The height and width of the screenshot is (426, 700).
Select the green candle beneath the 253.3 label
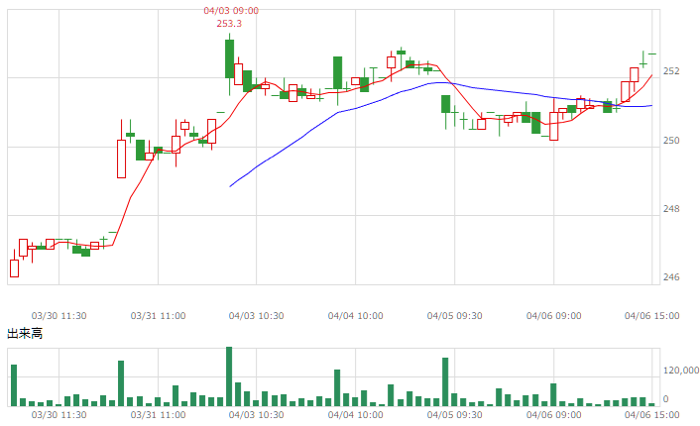coord(229,58)
